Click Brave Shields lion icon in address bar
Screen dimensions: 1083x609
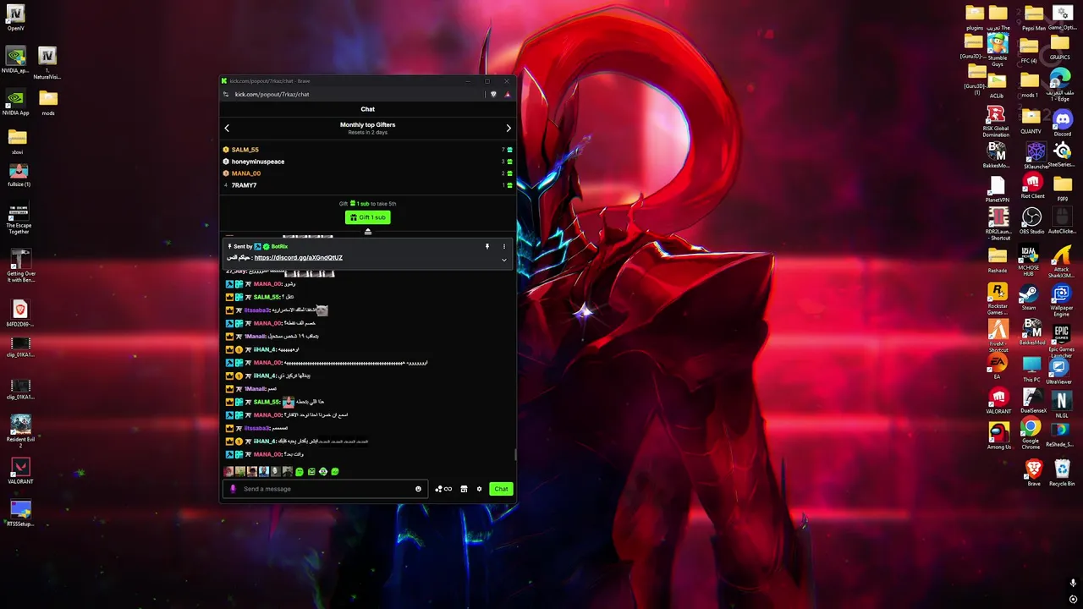tap(493, 94)
